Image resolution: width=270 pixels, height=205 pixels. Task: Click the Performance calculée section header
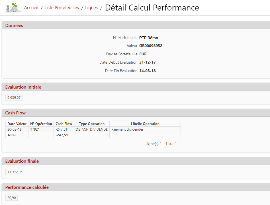tap(27, 187)
